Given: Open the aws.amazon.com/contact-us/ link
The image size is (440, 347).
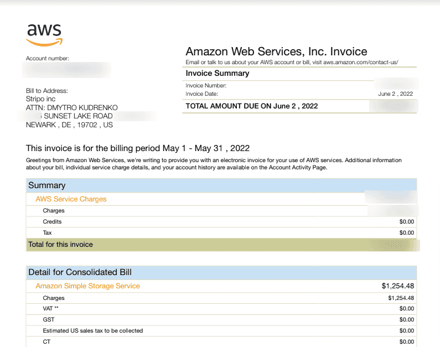Looking at the screenshot, I should (x=360, y=63).
